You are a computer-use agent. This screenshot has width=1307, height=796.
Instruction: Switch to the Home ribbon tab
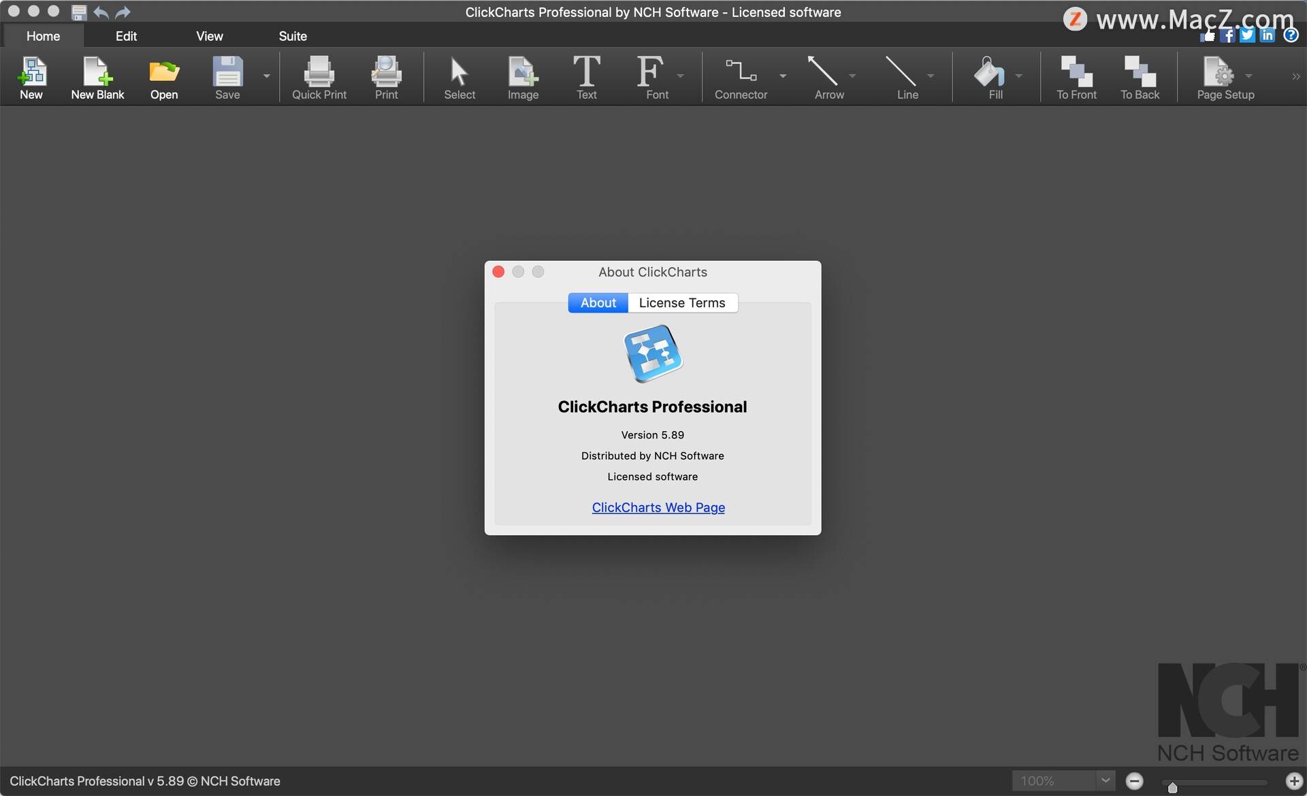point(43,36)
